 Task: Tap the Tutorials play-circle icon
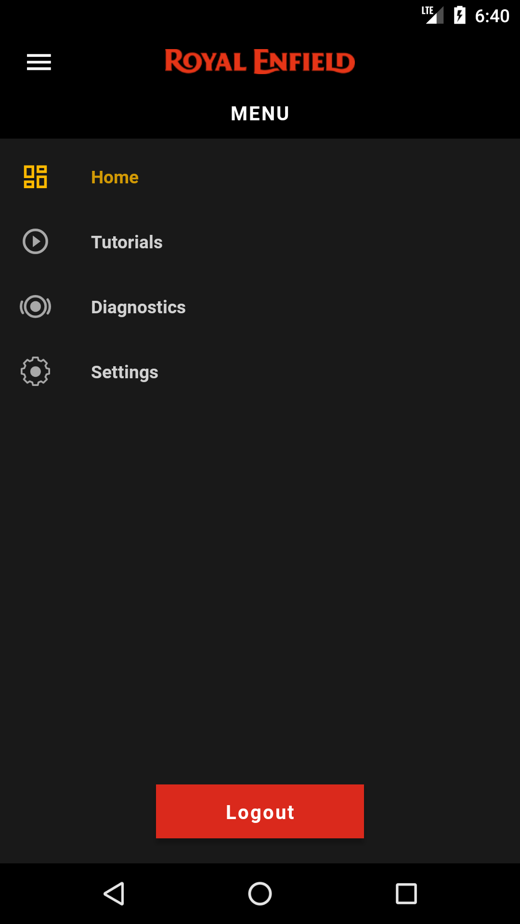coord(35,242)
